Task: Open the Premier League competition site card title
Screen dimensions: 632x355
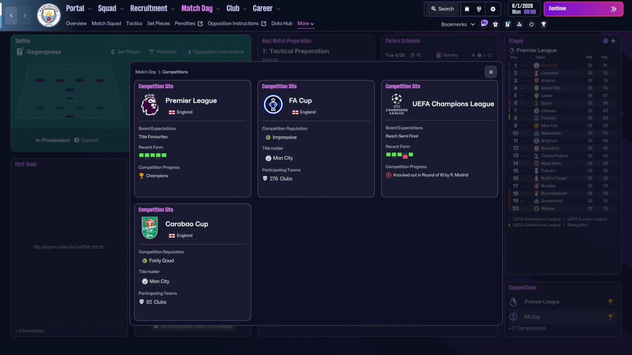Action: 191,101
